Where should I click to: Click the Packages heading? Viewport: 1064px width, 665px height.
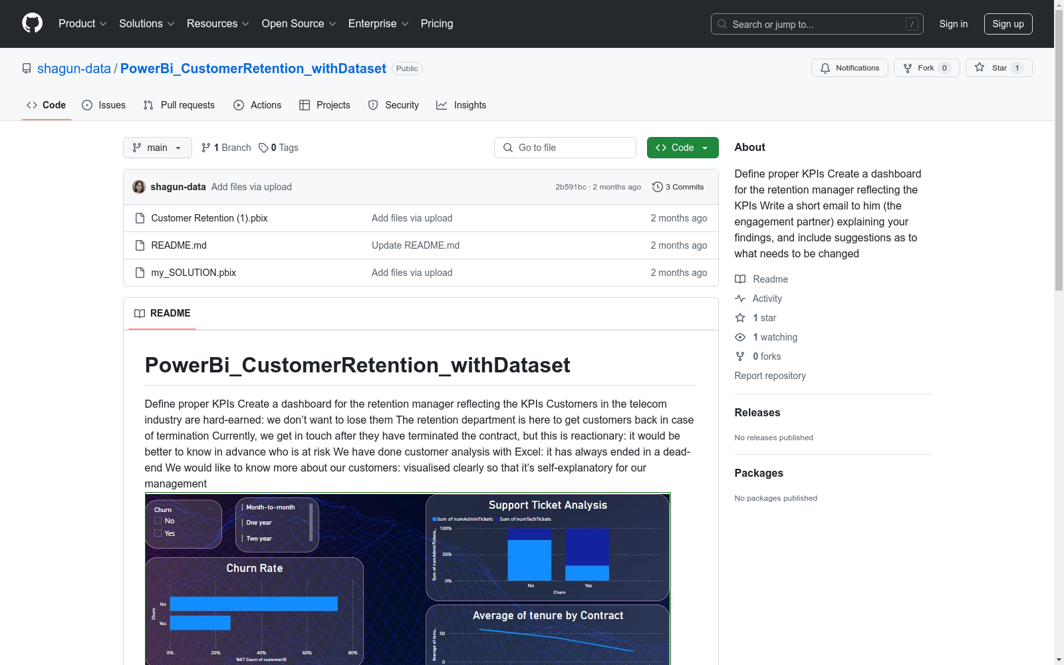click(759, 473)
